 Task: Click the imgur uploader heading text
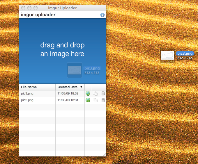38,15
